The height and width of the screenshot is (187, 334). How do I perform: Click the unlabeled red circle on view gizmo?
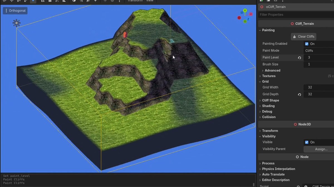coord(239,18)
